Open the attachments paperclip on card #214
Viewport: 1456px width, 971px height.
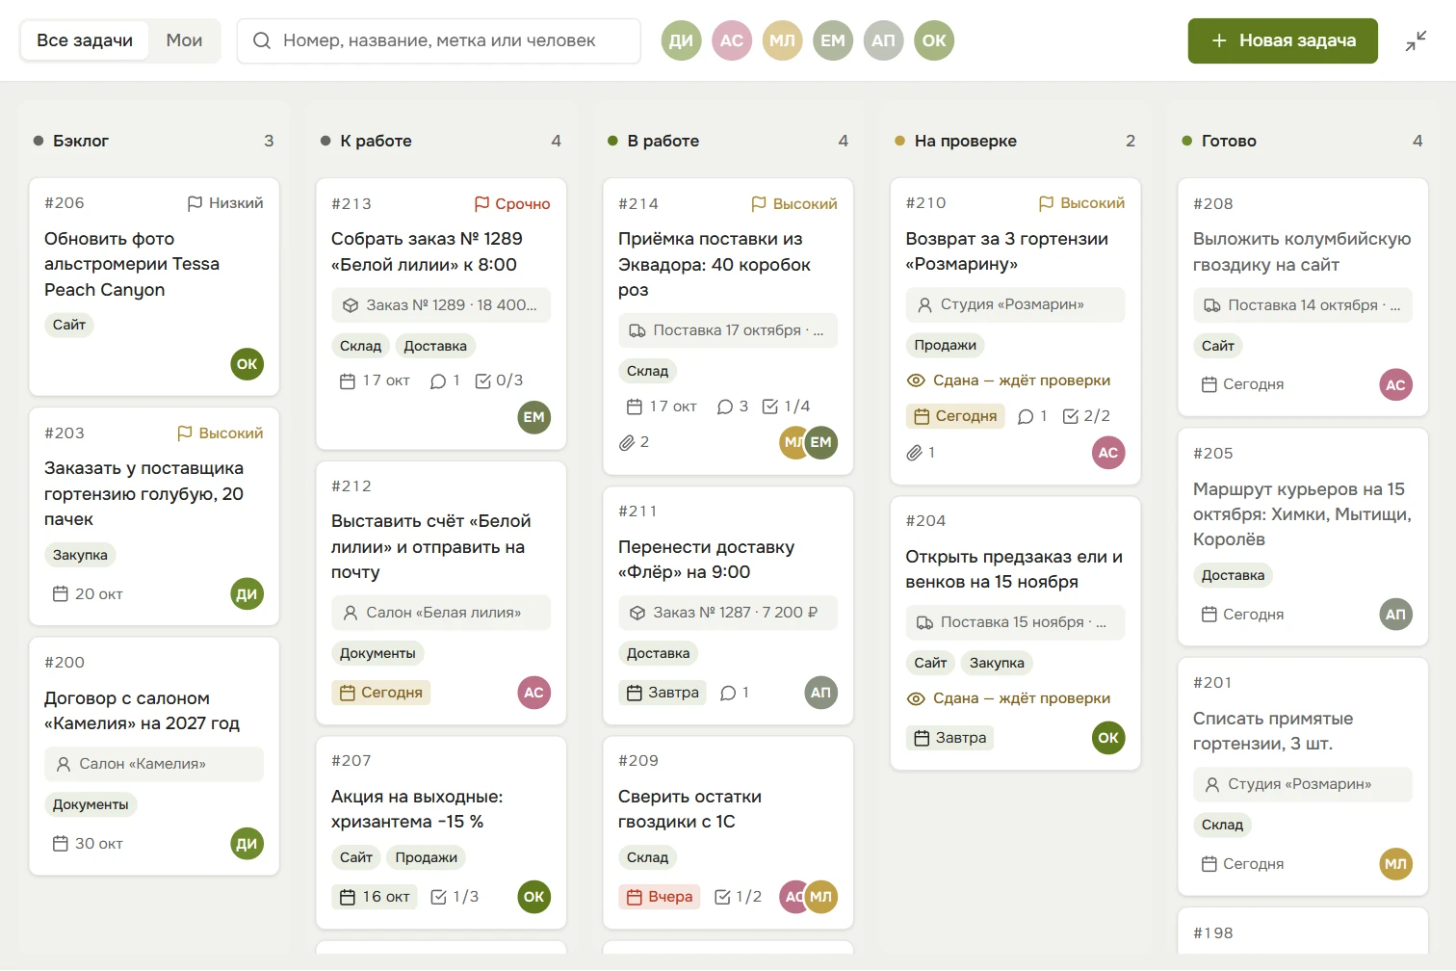[x=627, y=442]
